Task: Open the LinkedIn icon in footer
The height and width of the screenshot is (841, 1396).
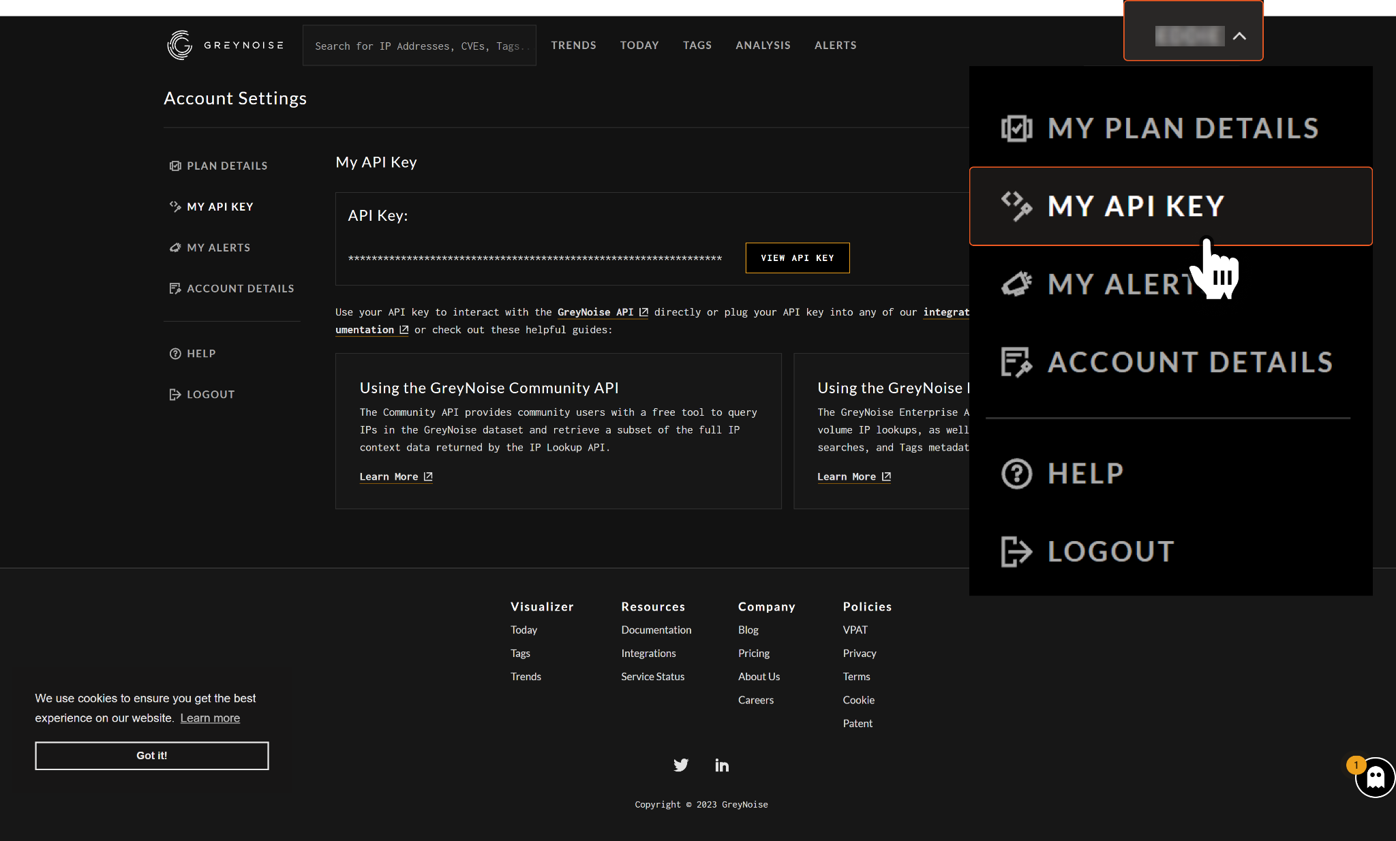Action: point(722,765)
